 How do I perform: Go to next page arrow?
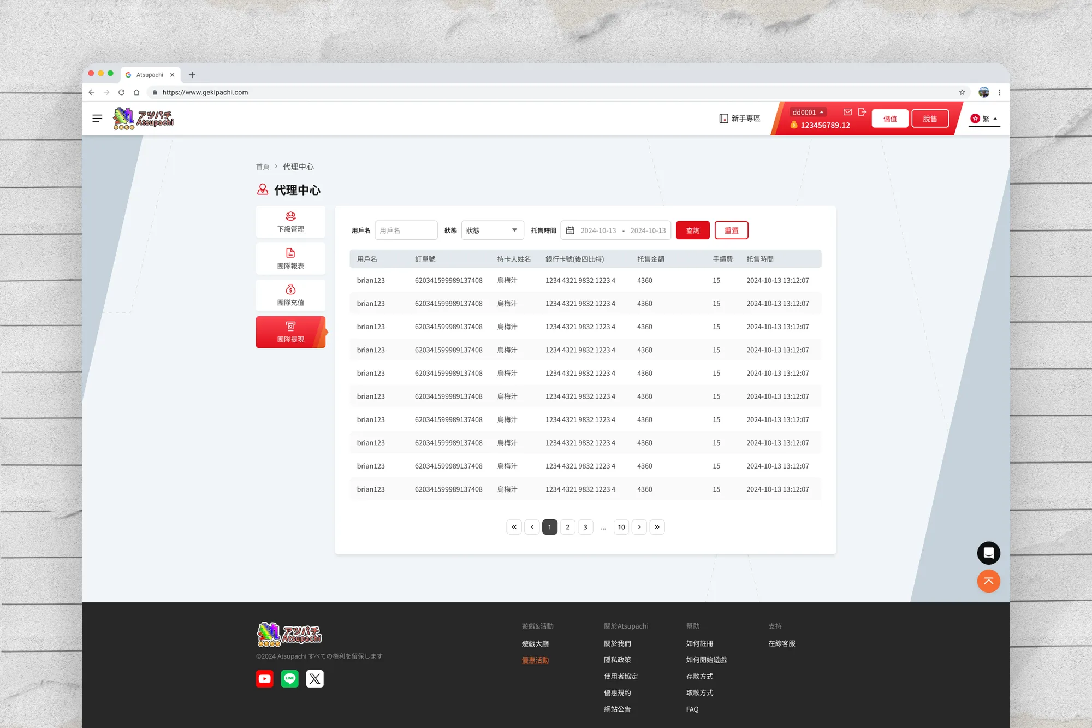(x=639, y=527)
